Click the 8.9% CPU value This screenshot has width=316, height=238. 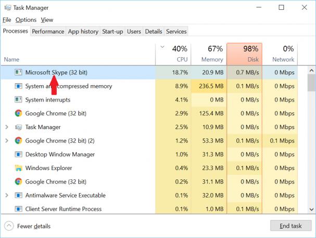[181, 86]
